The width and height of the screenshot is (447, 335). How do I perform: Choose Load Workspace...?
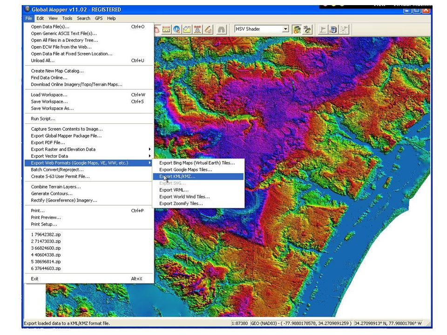[x=88, y=94]
